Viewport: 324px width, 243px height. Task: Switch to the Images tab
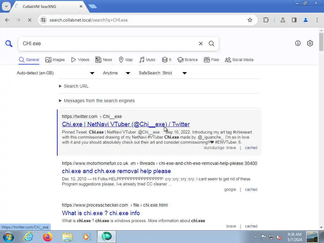55,60
